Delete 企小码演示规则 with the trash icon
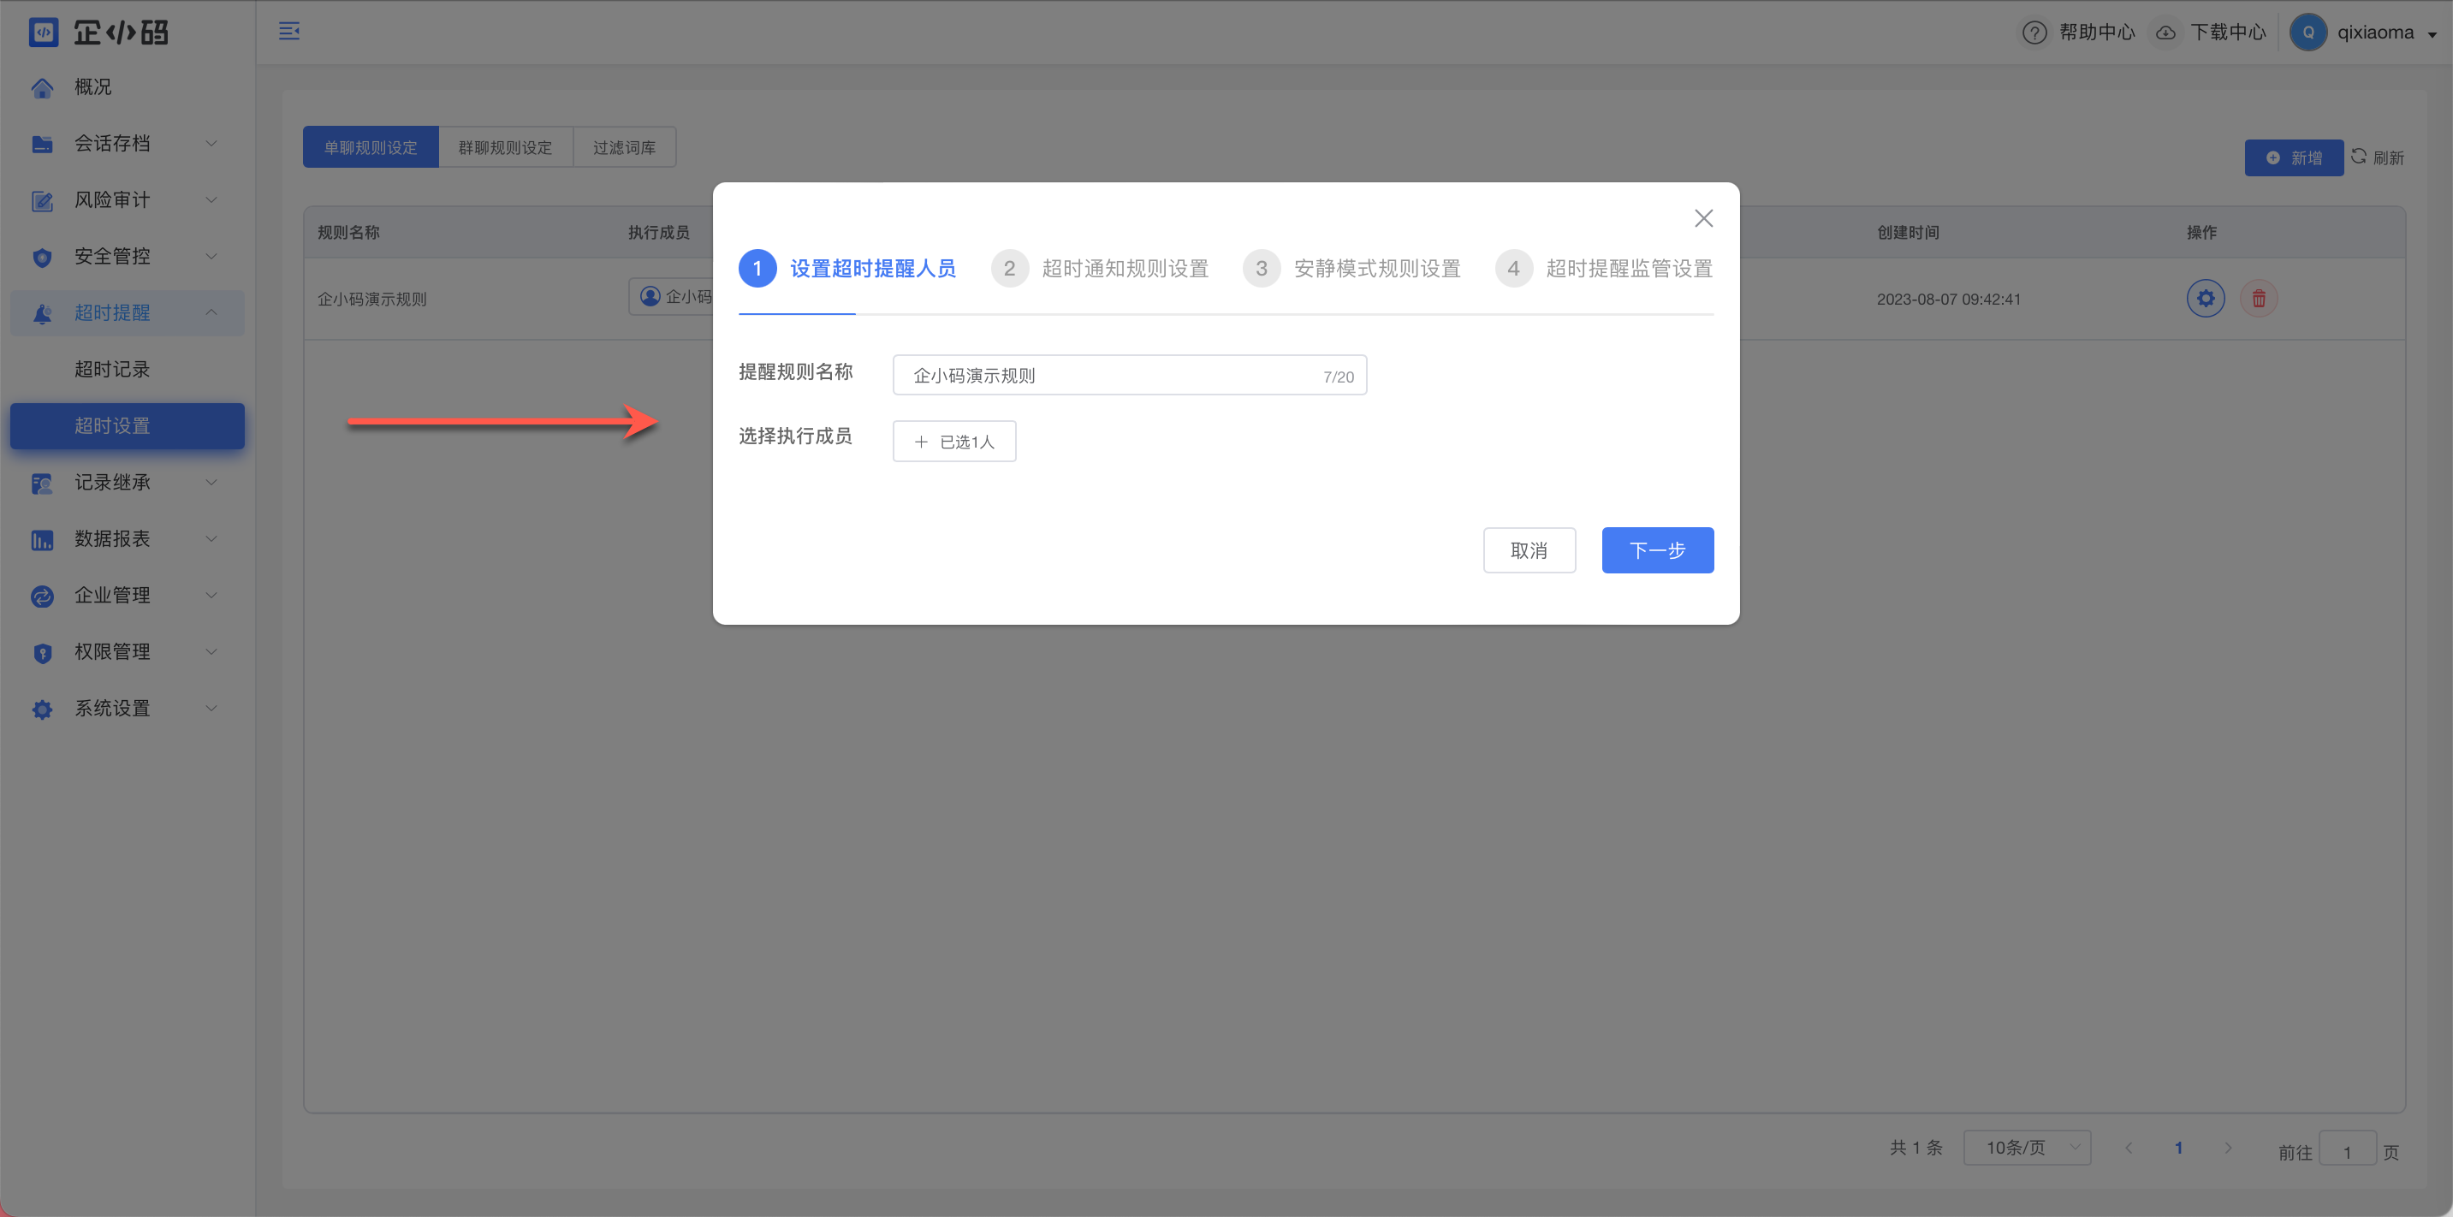The height and width of the screenshot is (1217, 2453). (x=2259, y=298)
